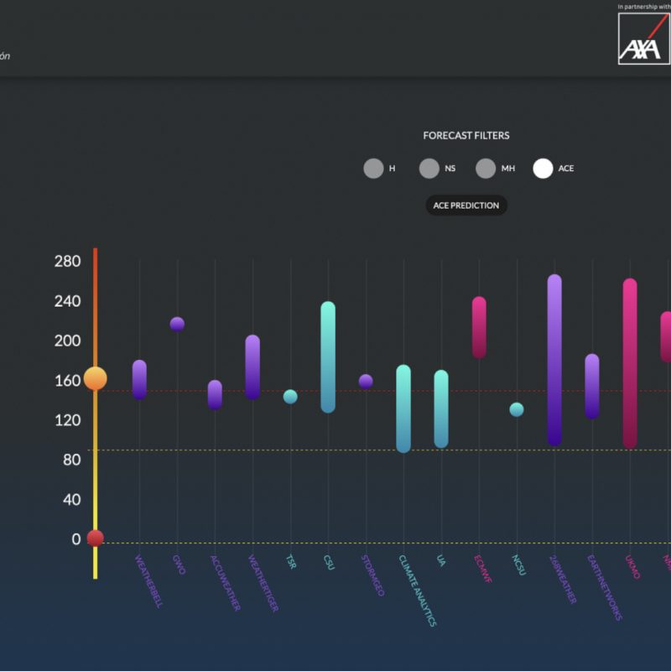Click the CSU forecast range bar

(328, 357)
